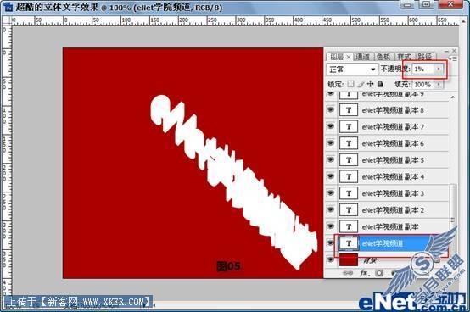Image resolution: width=470 pixels, height=312 pixels.
Task: Toggle visibility of the 背景 layer
Action: point(331,259)
